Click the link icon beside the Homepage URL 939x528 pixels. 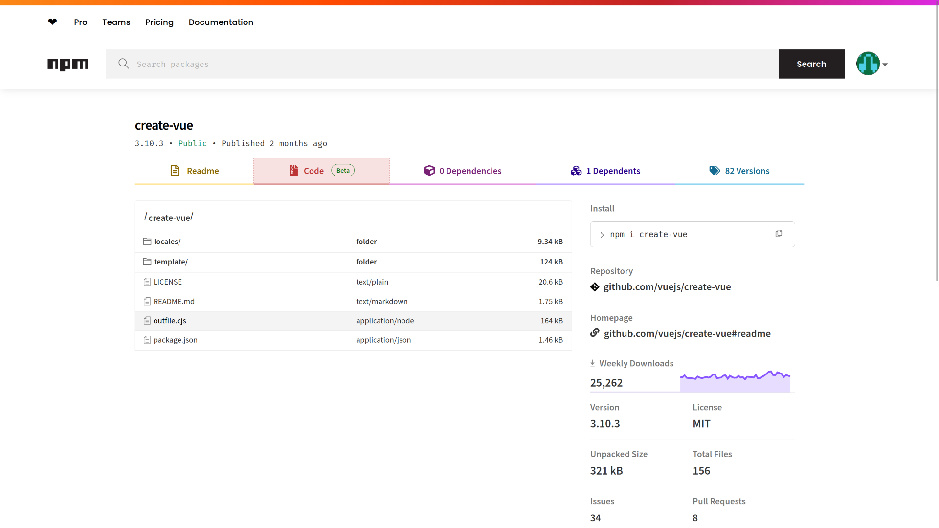pyautogui.click(x=595, y=333)
